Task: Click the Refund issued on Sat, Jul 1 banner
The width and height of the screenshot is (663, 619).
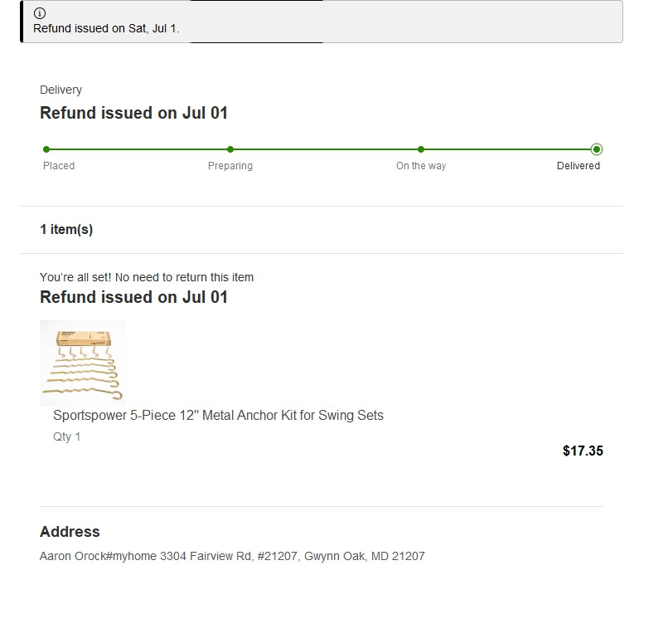Action: click(x=322, y=22)
